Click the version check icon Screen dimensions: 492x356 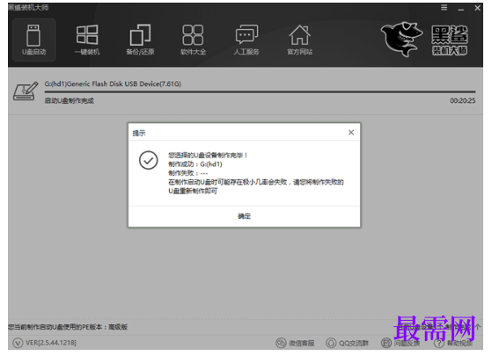coord(18,343)
